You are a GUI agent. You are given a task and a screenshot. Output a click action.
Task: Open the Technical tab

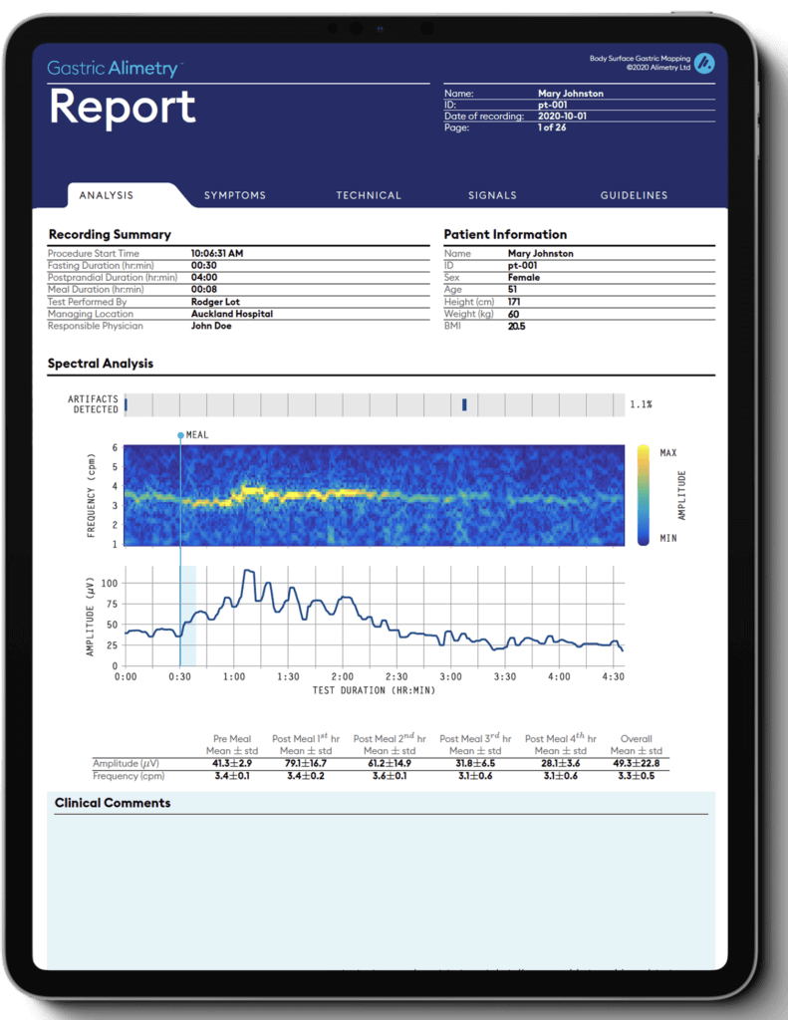click(369, 195)
